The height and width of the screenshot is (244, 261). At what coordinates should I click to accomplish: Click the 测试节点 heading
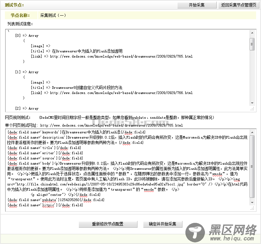point(14,5)
